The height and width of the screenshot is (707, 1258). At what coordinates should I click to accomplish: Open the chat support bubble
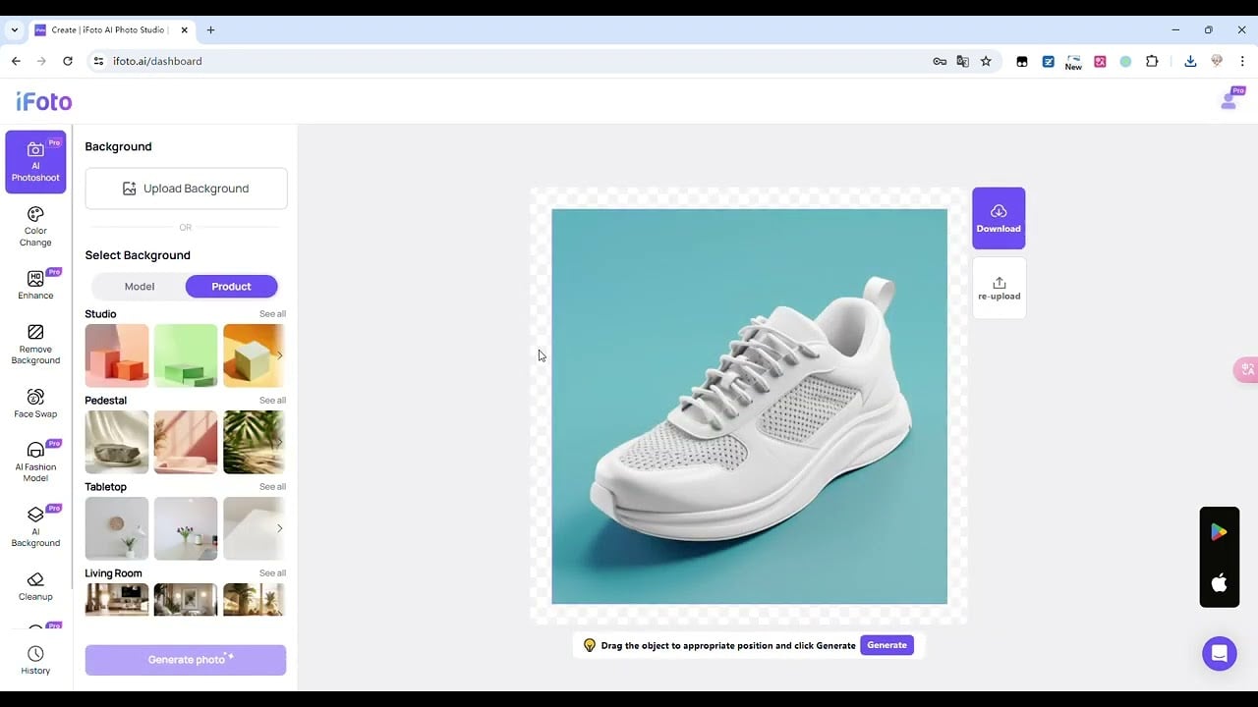[1219, 653]
